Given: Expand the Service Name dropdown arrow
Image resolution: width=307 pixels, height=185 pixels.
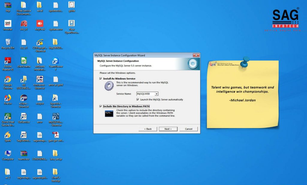Looking at the screenshot, I should (x=156, y=94).
